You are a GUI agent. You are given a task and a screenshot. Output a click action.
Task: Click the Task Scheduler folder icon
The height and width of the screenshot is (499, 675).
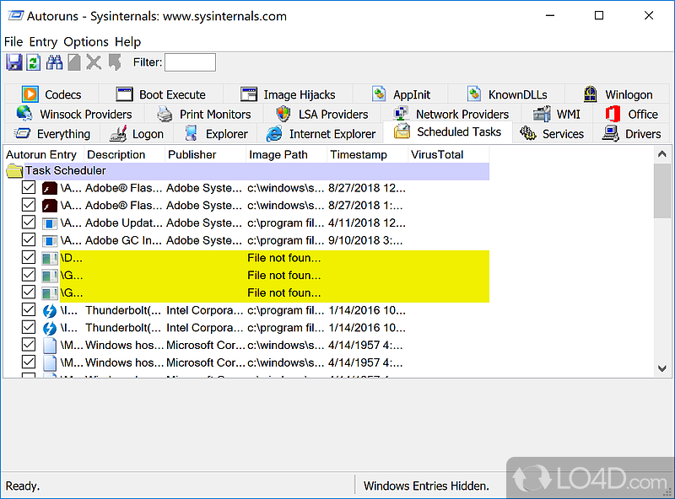(x=14, y=170)
